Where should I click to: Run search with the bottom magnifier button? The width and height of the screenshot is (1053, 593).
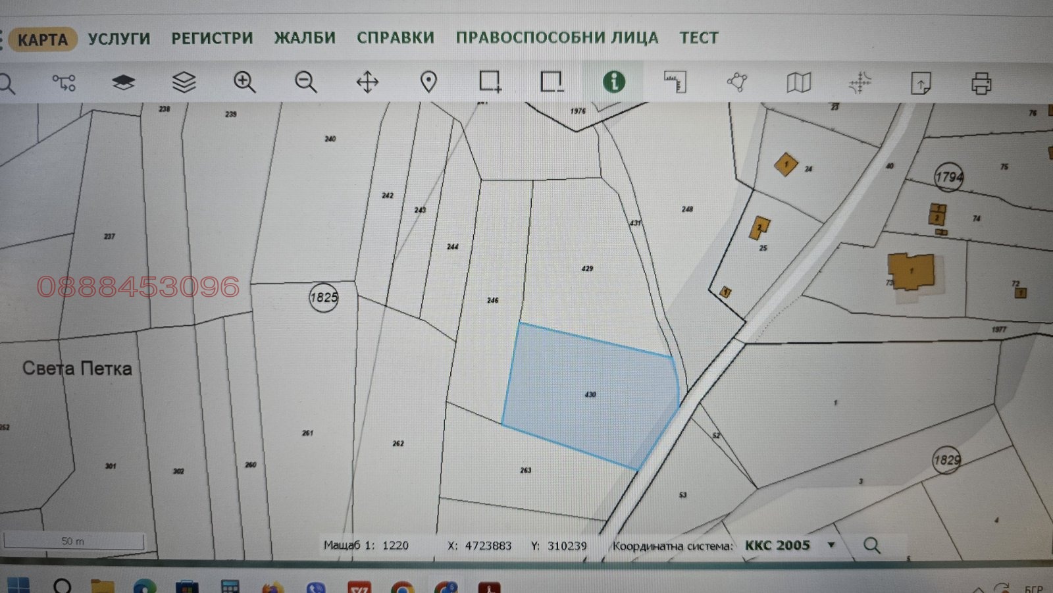click(x=873, y=545)
